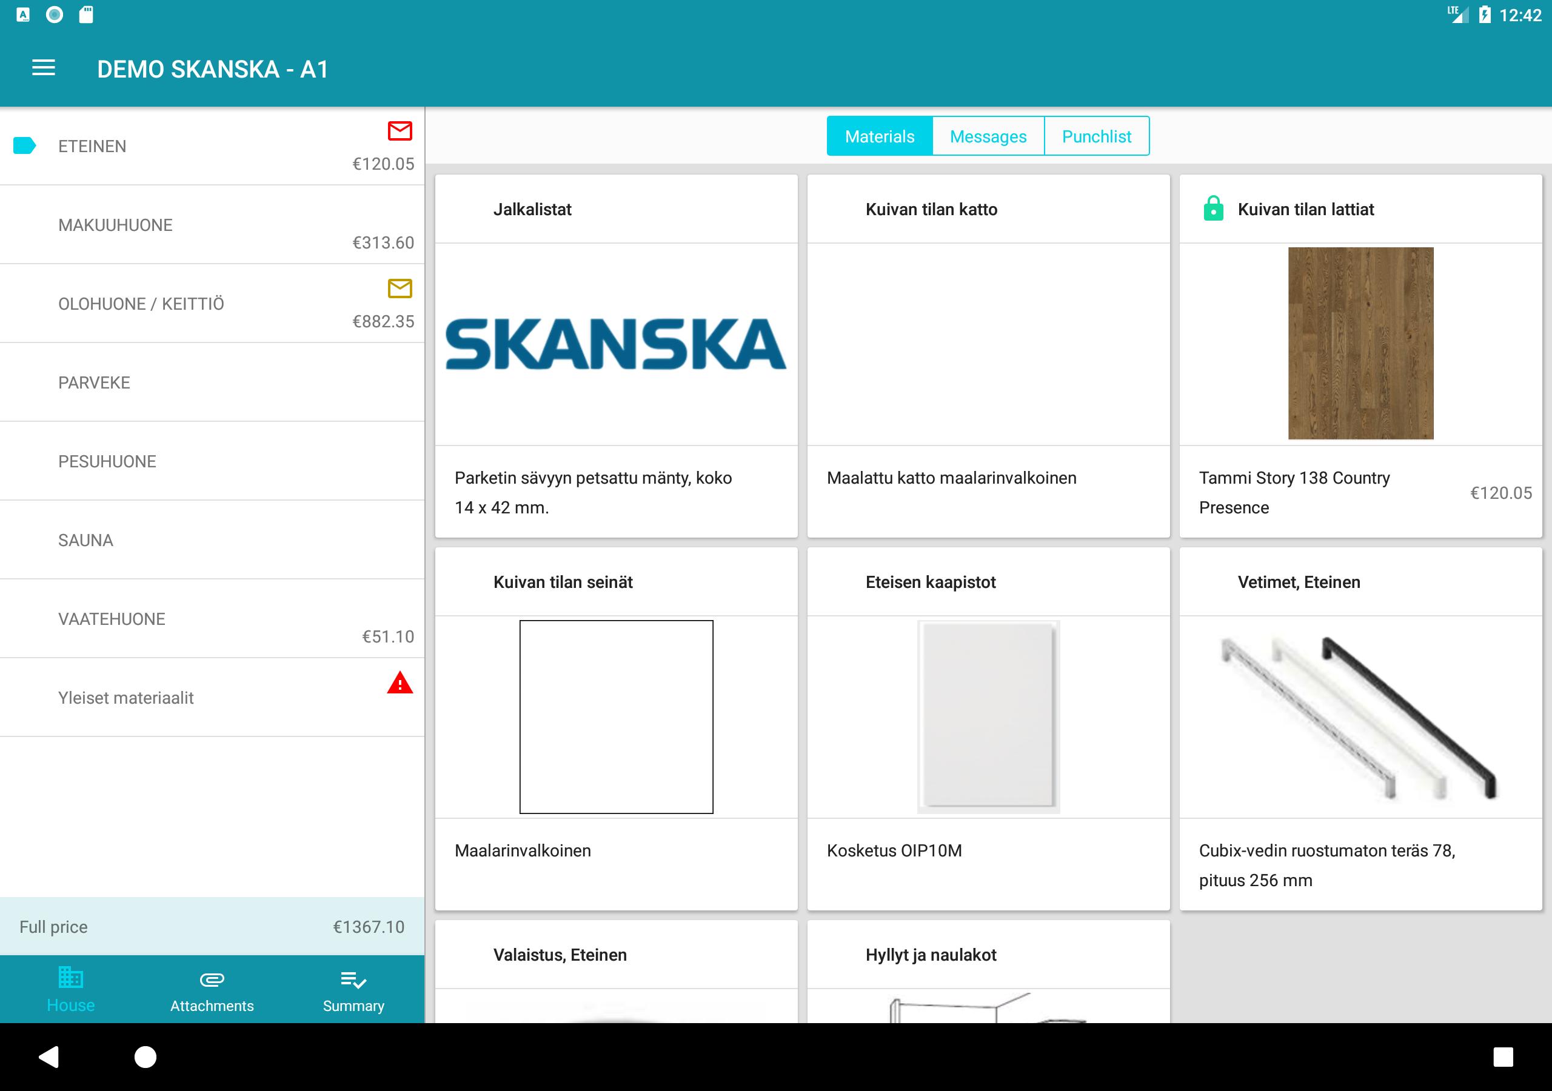Click the DEMO SKANSKA - A1 title
Viewport: 1552px width, 1091px height.
(x=212, y=69)
